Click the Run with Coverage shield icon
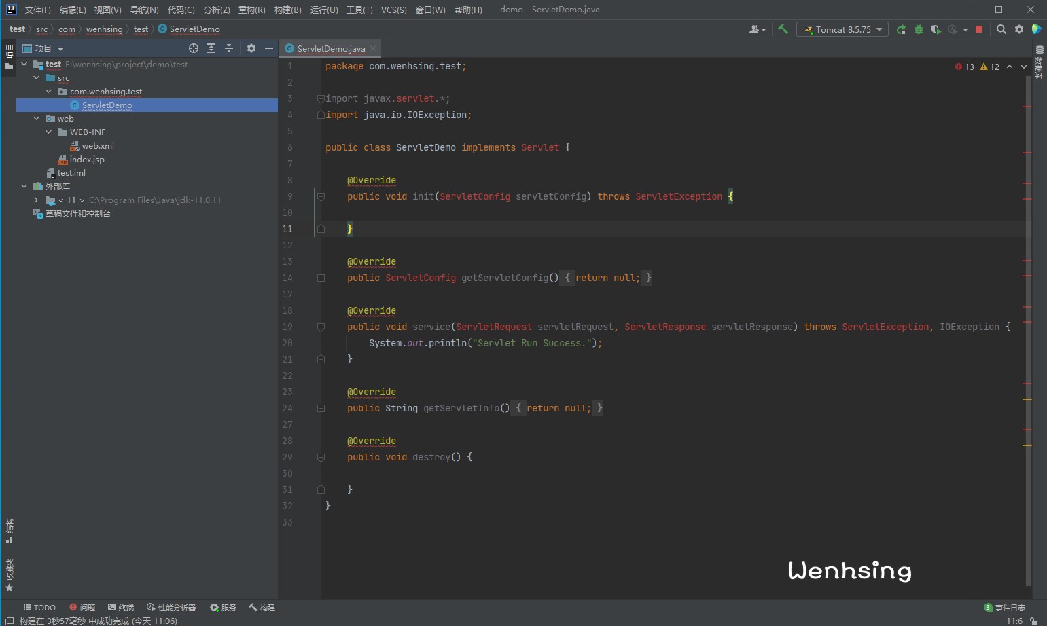Screen dimensions: 1047x626 [936, 29]
